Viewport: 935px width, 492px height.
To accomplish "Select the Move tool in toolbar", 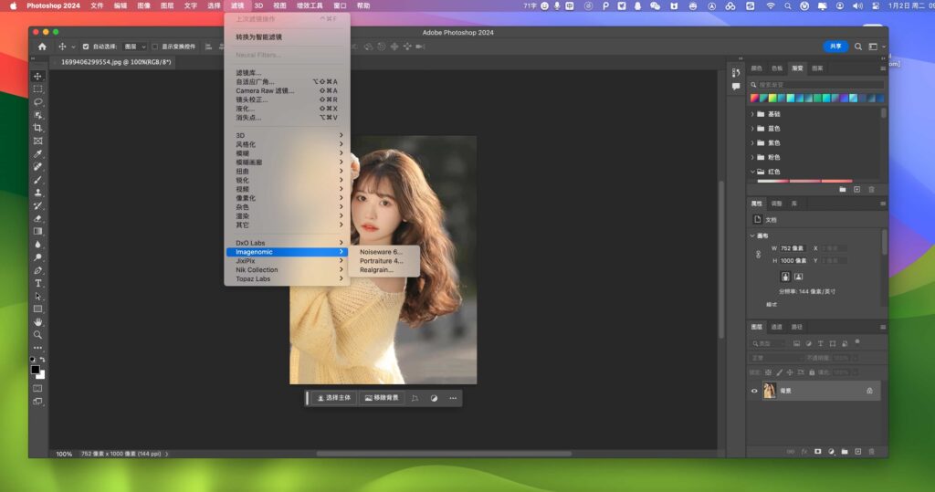I will pos(37,77).
